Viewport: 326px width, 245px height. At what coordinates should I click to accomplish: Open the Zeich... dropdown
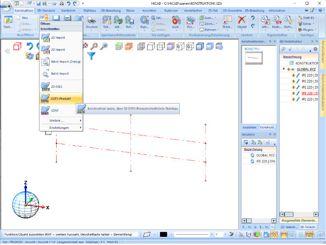[x=208, y=24]
